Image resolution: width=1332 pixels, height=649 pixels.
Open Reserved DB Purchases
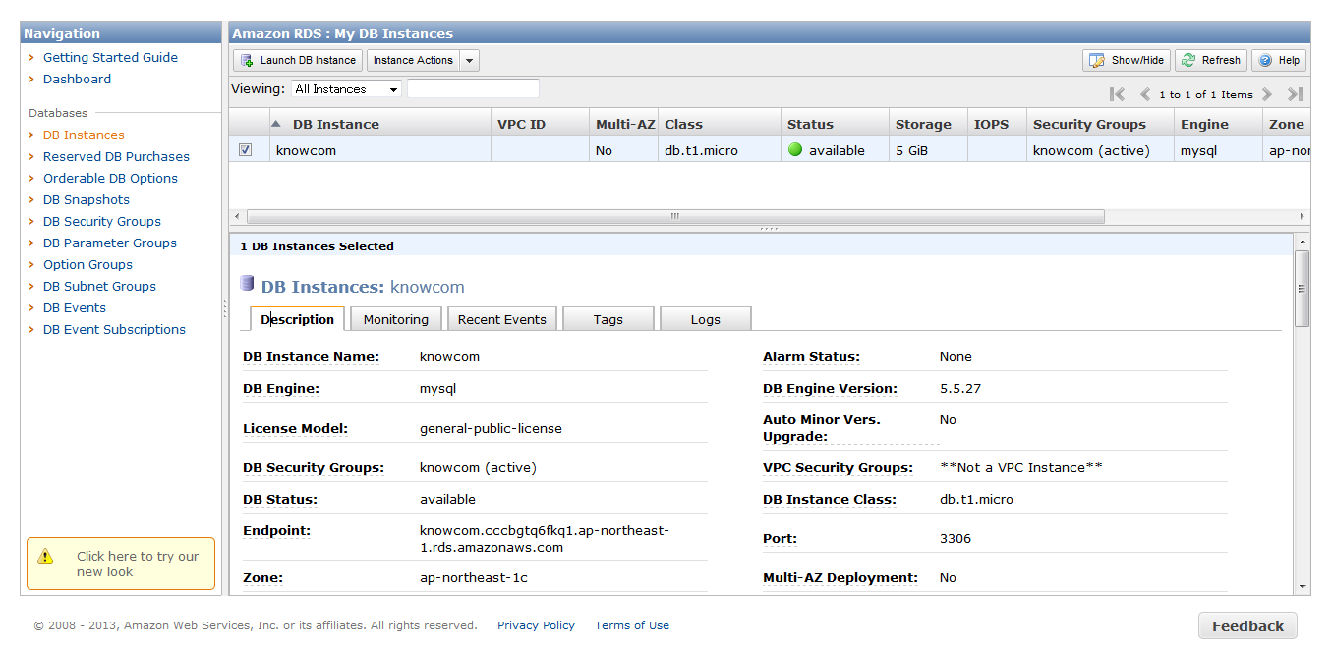point(116,157)
